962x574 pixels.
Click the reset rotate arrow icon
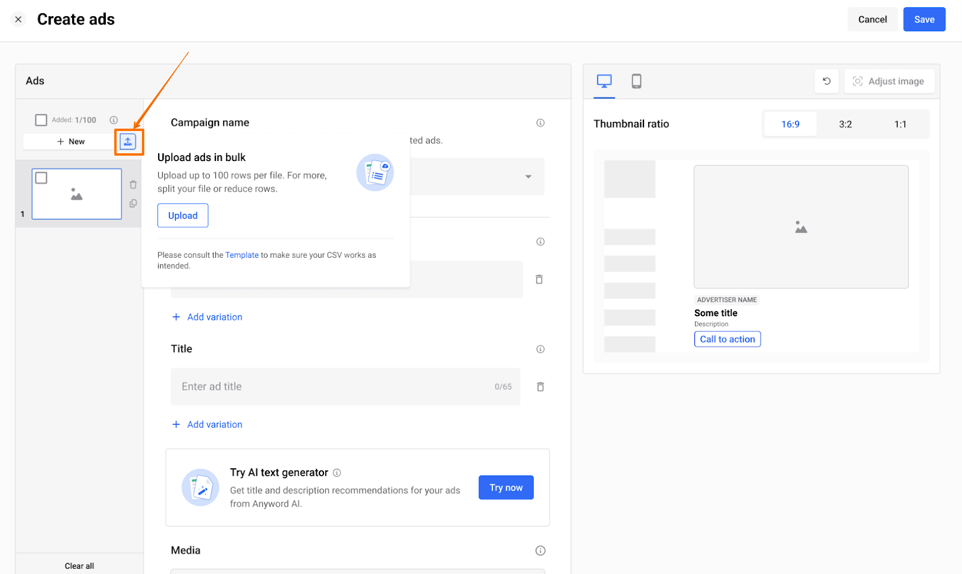pyautogui.click(x=827, y=81)
